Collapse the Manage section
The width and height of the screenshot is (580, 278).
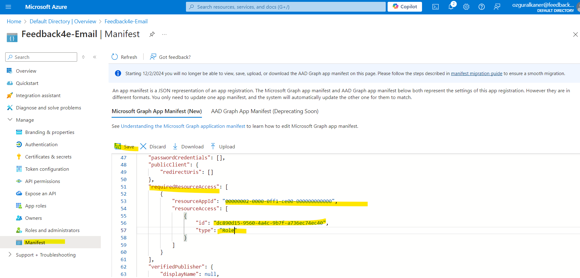click(x=10, y=120)
